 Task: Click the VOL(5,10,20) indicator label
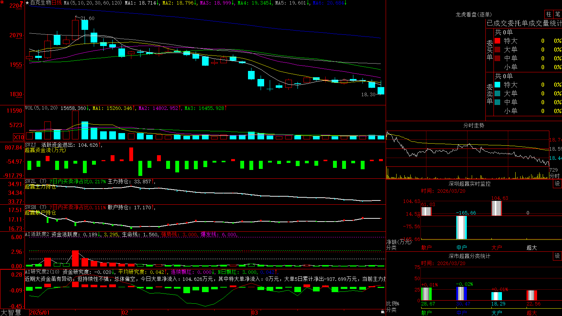[x=41, y=108]
